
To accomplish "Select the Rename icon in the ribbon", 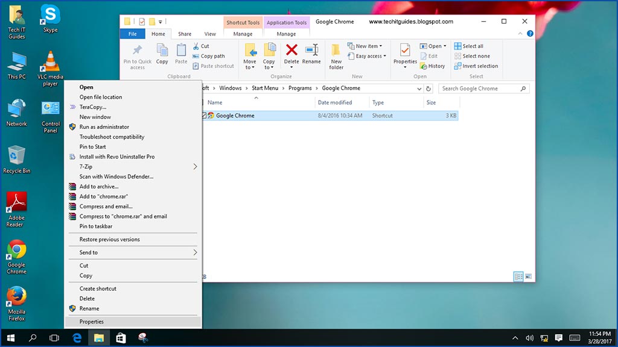I will tap(311, 54).
